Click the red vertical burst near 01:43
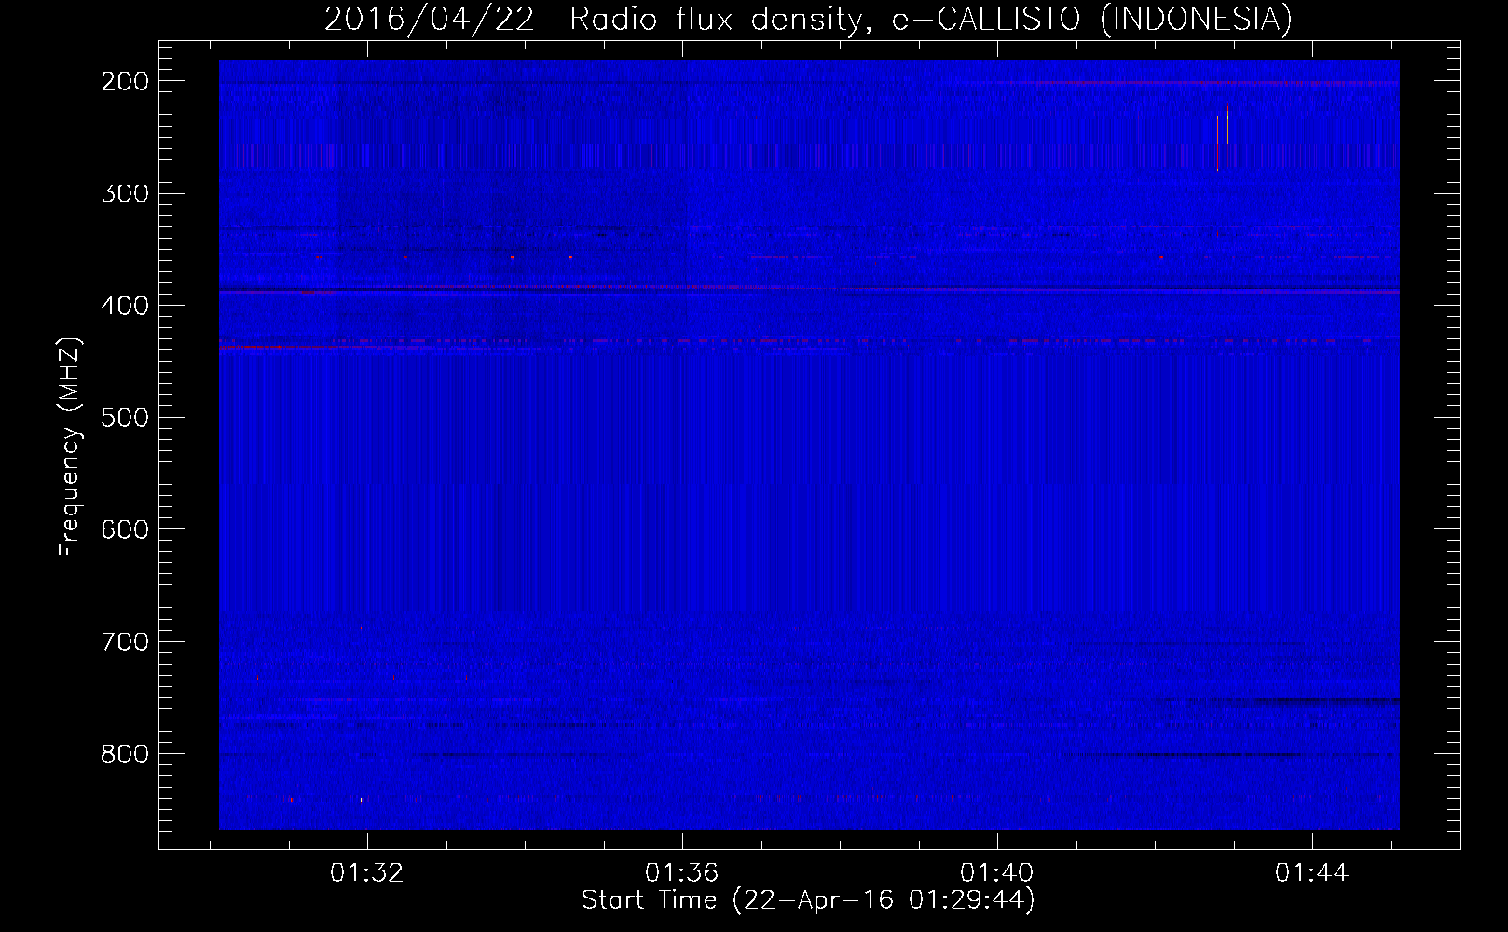The image size is (1508, 932). 1217,143
